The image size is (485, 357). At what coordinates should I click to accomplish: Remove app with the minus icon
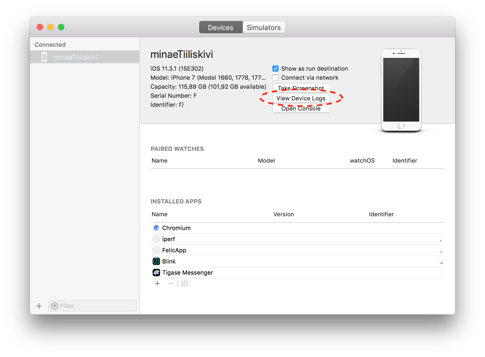pos(171,283)
